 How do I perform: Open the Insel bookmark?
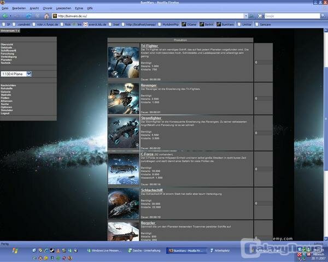[x=114, y=25]
